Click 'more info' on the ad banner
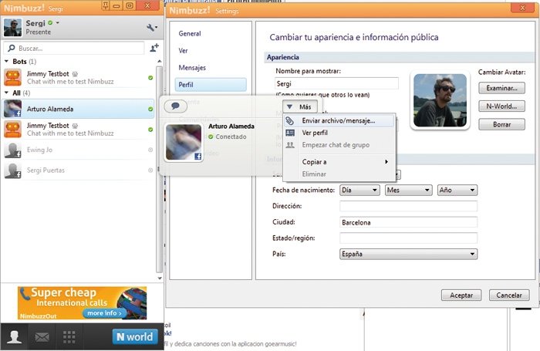This screenshot has height=351, width=540. [x=103, y=313]
